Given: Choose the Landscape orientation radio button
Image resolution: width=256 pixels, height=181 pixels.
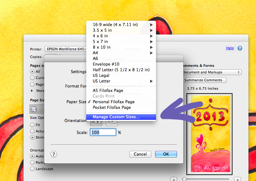Looking at the screenshot, I should tap(32, 169).
